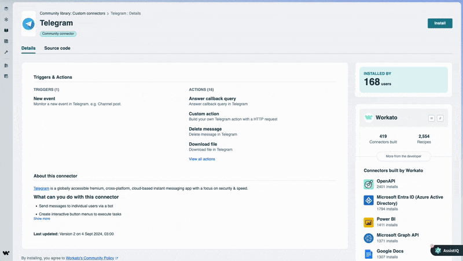
Task: Open the dashboard grid icon in sidebar
Action: (x=6, y=41)
